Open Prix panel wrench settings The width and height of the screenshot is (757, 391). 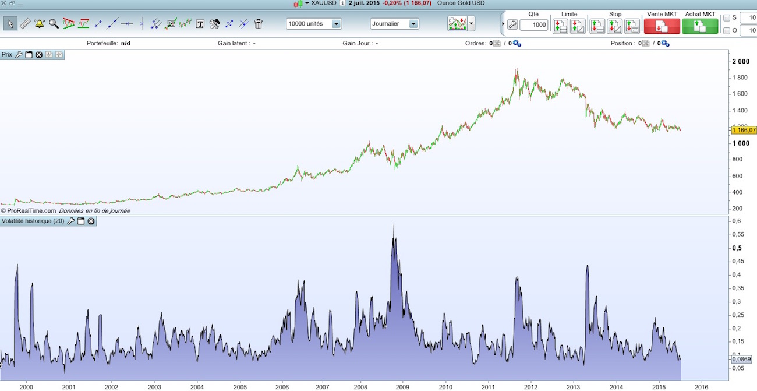(19, 55)
